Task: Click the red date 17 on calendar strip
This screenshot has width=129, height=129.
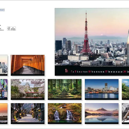Action: click(x=106, y=71)
